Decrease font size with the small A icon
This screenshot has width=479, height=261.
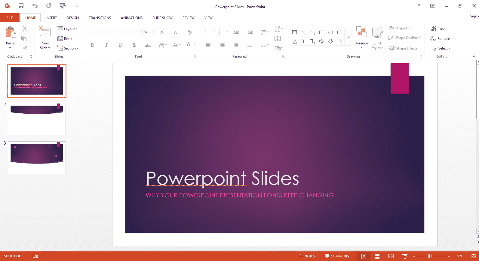pos(176,32)
